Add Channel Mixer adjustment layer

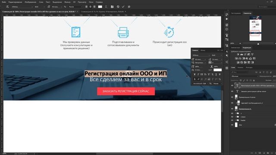251,59
